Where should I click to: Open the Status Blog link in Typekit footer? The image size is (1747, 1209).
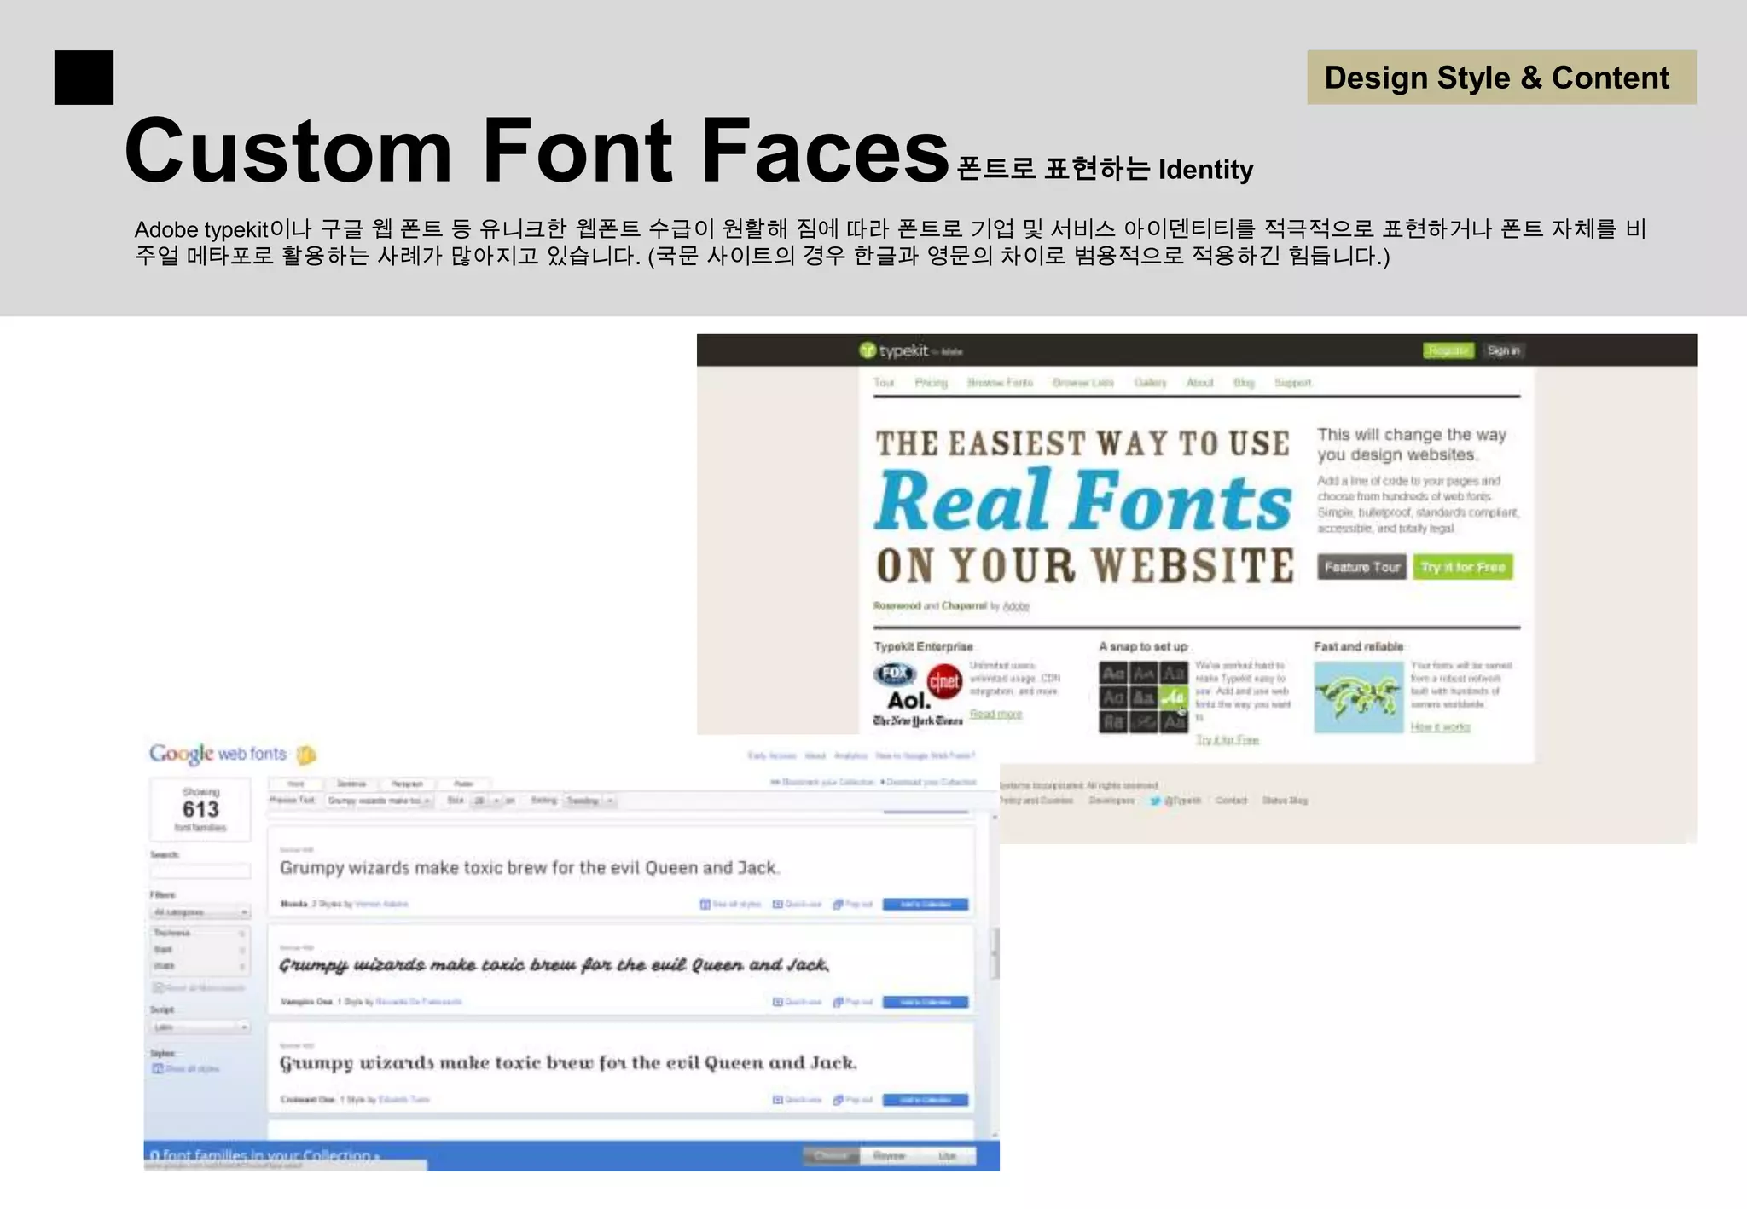1285,801
